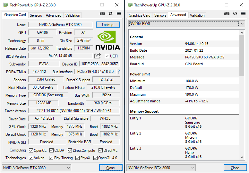Toggle the Ray Tracing checkbox
This screenshot has height=173, width=249.
tap(51, 158)
